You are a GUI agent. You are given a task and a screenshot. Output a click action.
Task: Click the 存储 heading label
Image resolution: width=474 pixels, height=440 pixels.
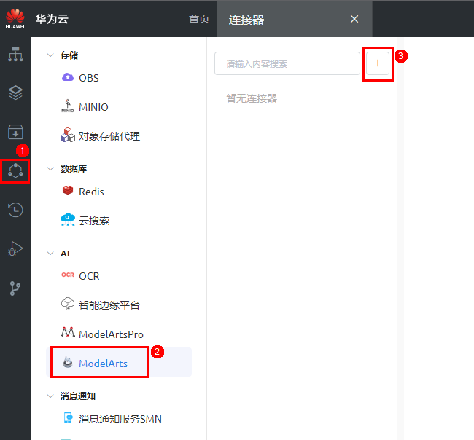pyautogui.click(x=69, y=55)
